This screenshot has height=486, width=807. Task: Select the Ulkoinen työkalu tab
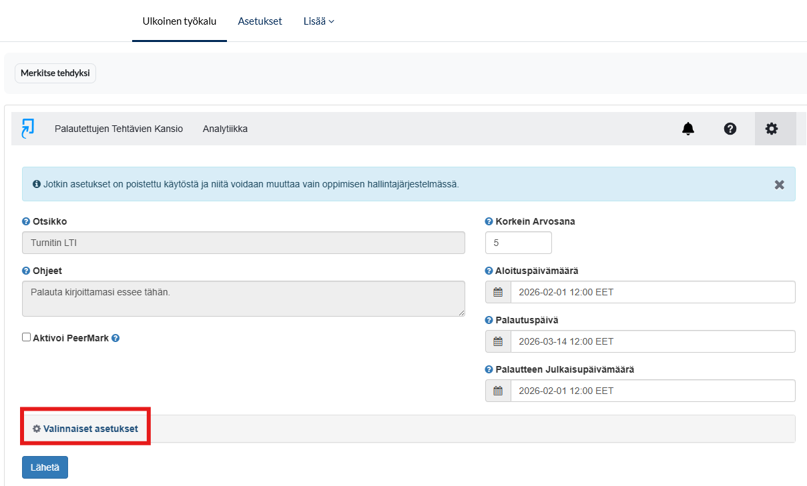click(x=179, y=21)
